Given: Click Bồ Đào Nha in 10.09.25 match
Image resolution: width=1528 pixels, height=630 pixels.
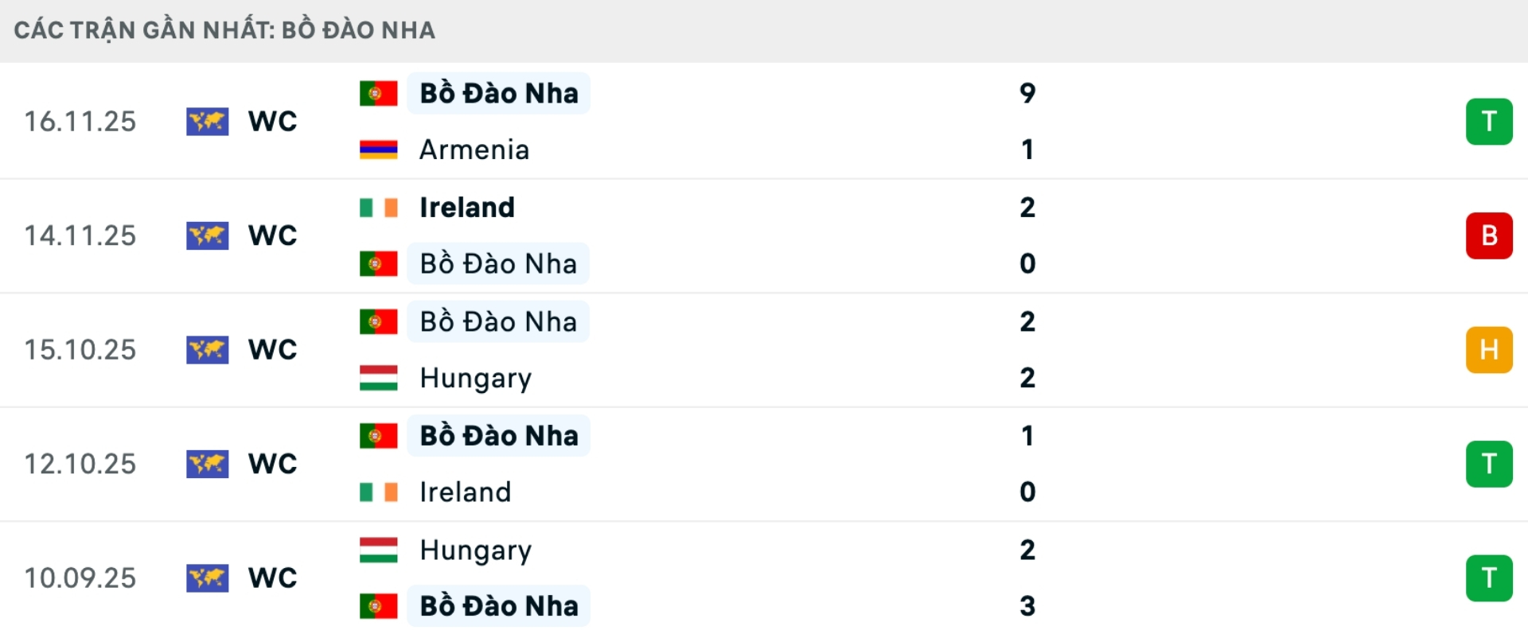Looking at the screenshot, I should [x=499, y=606].
